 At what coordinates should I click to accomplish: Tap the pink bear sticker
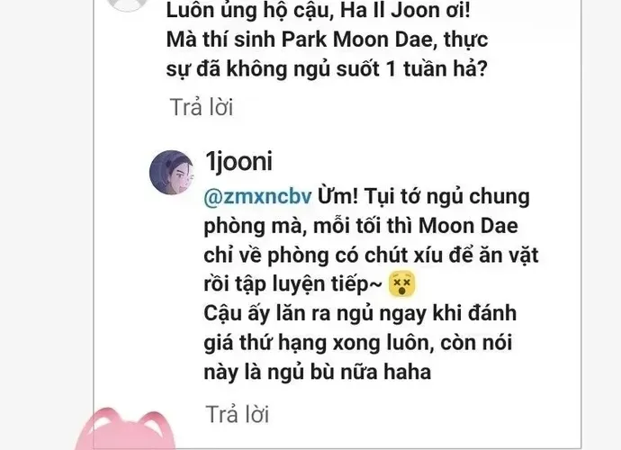pyautogui.click(x=125, y=429)
